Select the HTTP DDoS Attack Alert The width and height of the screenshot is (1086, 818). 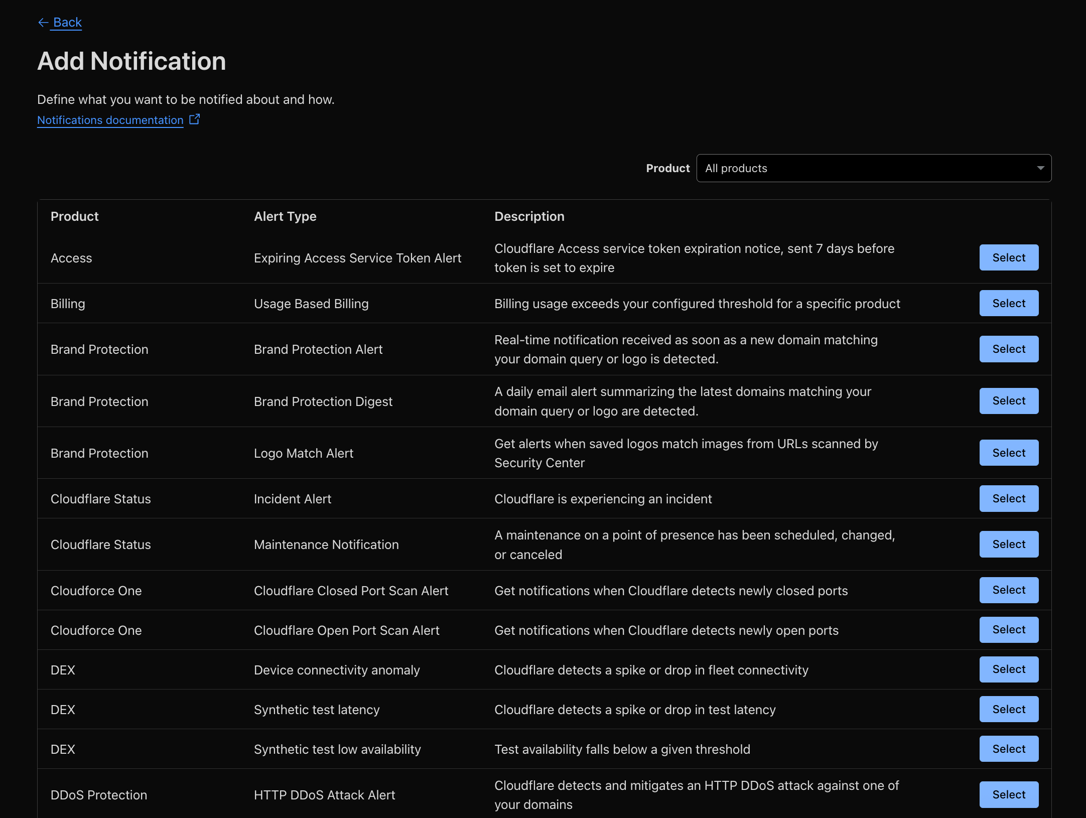coord(1009,794)
